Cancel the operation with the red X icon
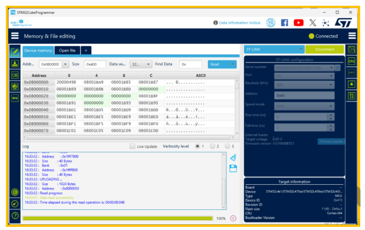Screen dimensions: 365x230 [x=233, y=218]
